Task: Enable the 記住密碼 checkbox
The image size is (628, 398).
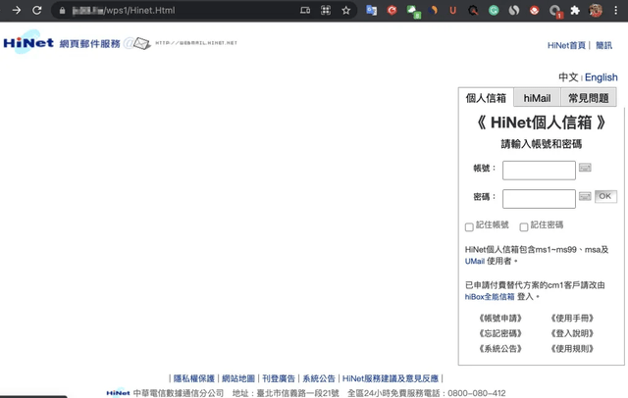Action: (x=523, y=227)
